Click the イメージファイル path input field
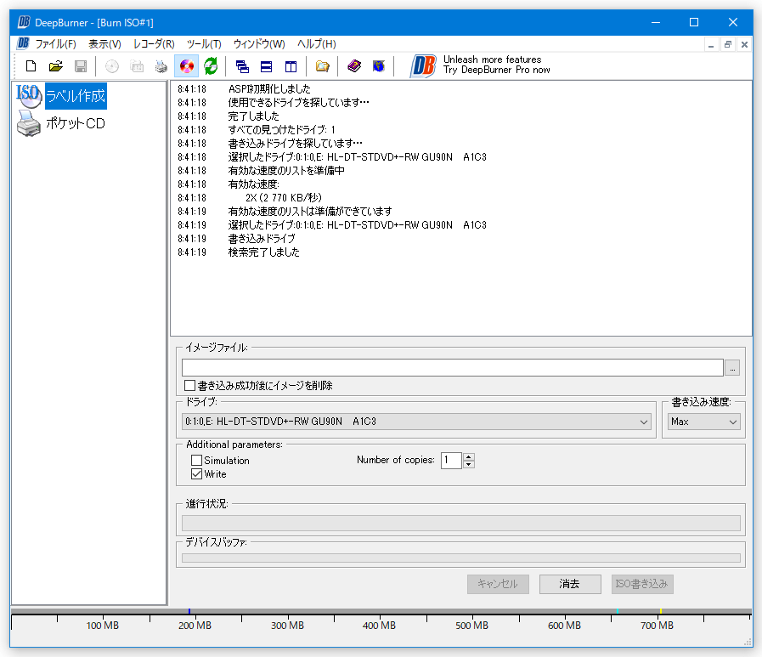Viewport: 762px width, 657px height. (x=453, y=368)
